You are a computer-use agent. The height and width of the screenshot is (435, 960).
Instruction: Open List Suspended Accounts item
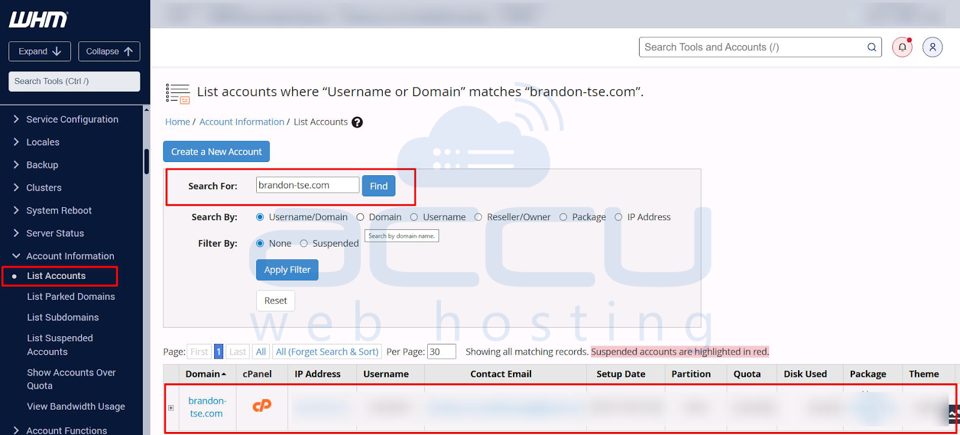[60, 345]
